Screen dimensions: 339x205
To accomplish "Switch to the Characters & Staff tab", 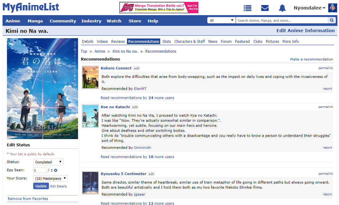I will [190, 42].
